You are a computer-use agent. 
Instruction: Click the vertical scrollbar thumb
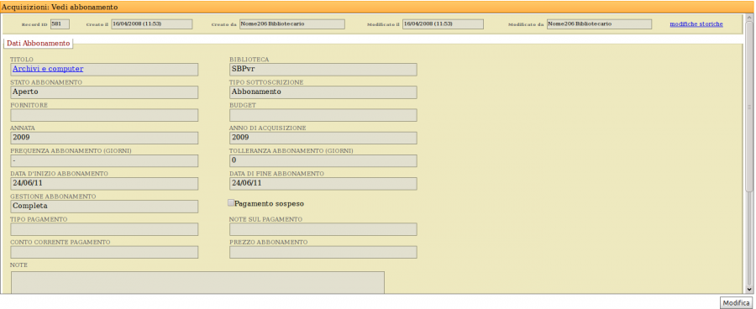(x=748, y=107)
